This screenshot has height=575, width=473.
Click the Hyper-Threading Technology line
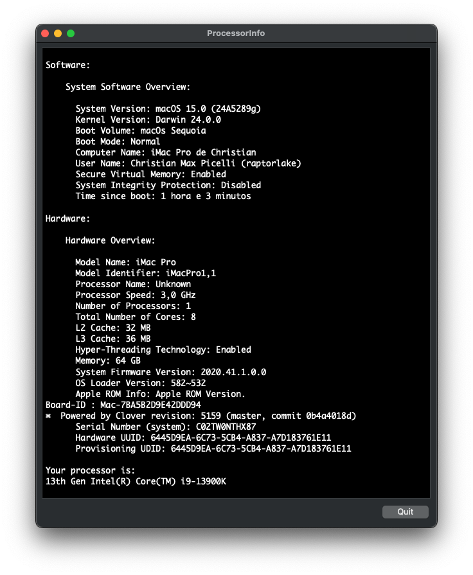click(163, 349)
